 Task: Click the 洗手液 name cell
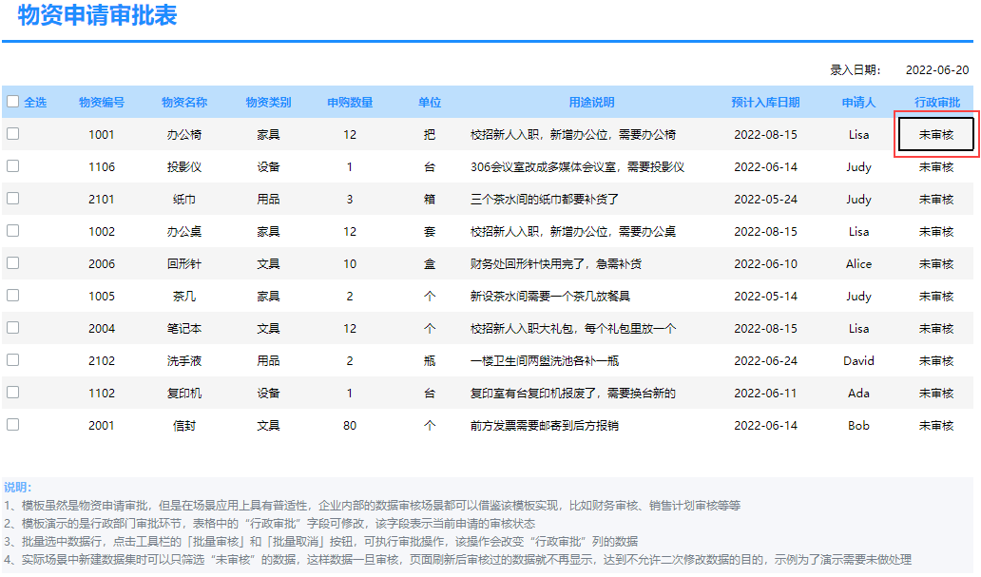click(184, 361)
